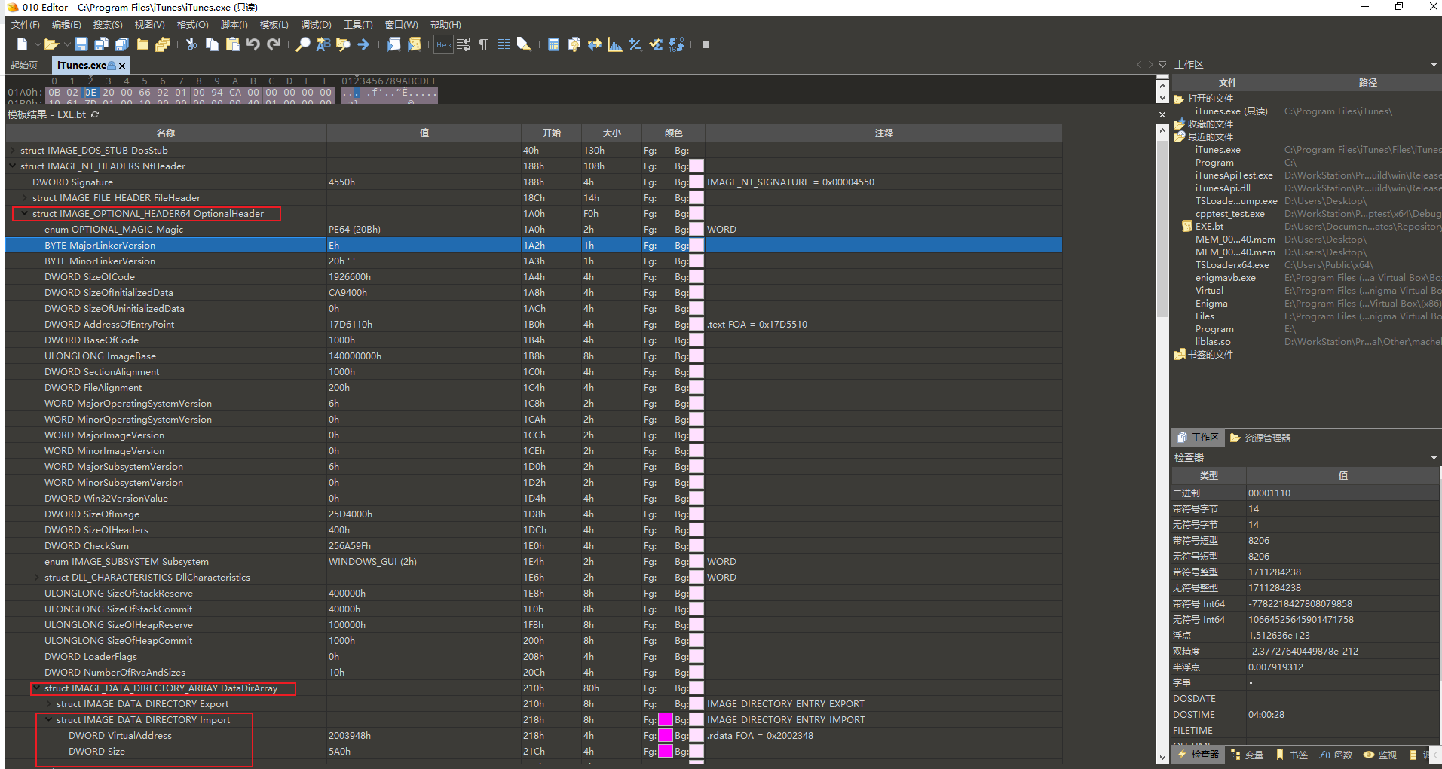
Task: Collapse IMAGE_OPTIONAL_HEADER64 OptionalHeader node
Action: click(x=25, y=214)
